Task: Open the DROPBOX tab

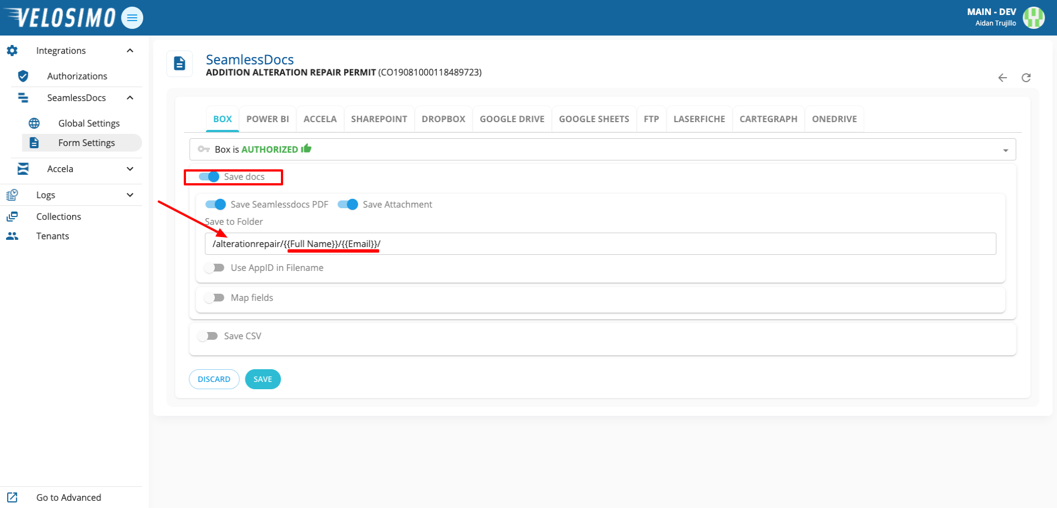Action: point(444,119)
